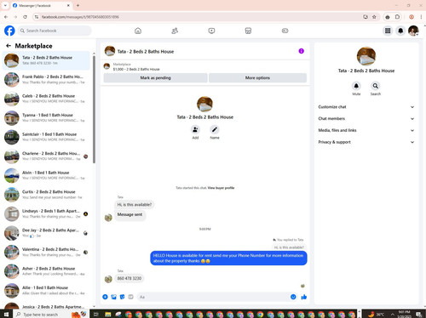Select the Messenger | Facebook browser tab
Viewport: 426px width, 318px height.
click(41, 5)
